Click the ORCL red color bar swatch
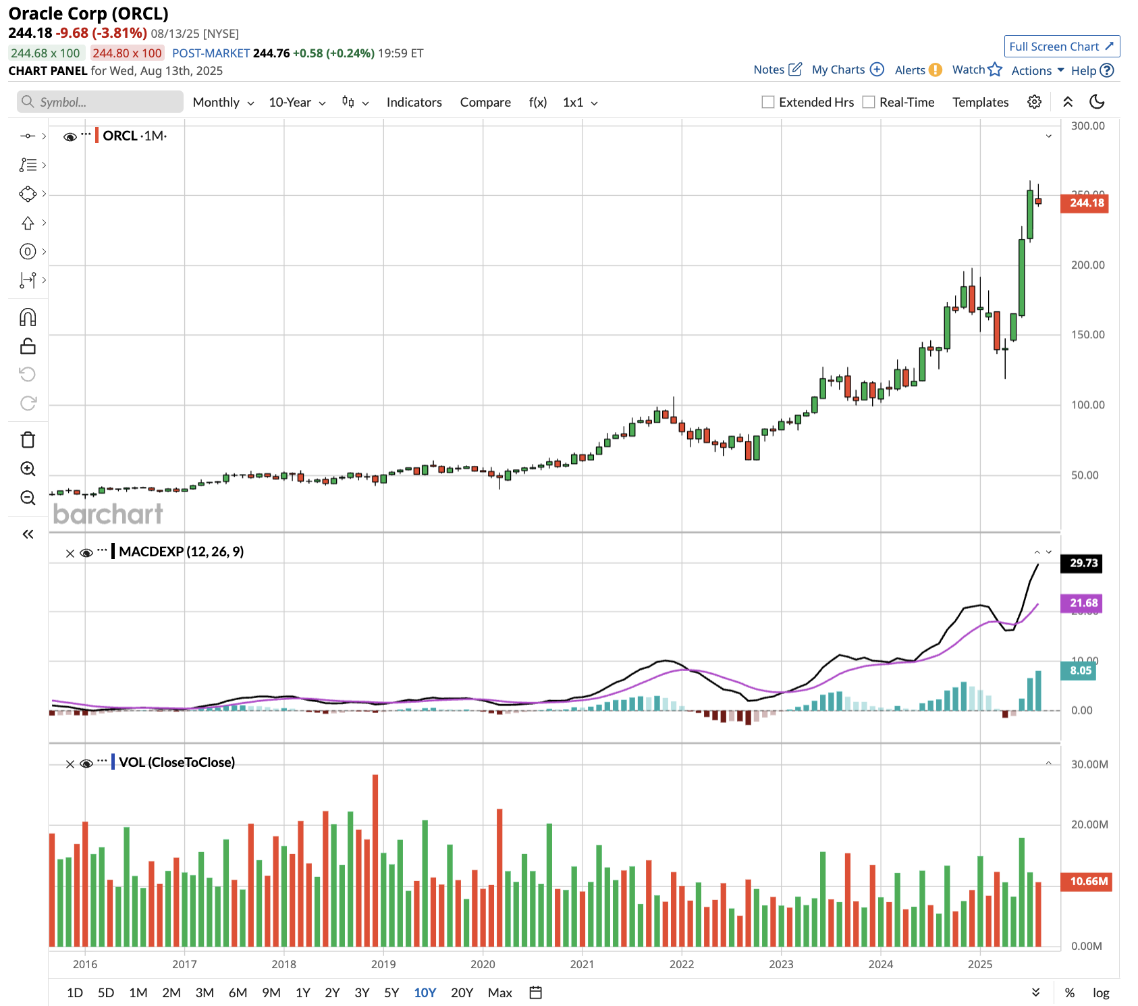Viewport: 1138px width, 1006px height. pos(97,135)
